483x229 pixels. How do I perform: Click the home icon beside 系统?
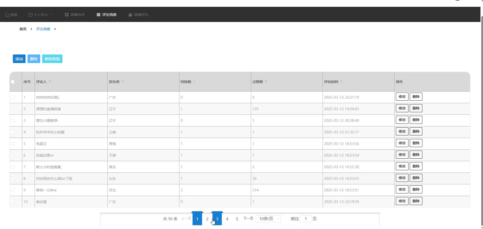tap(7, 15)
